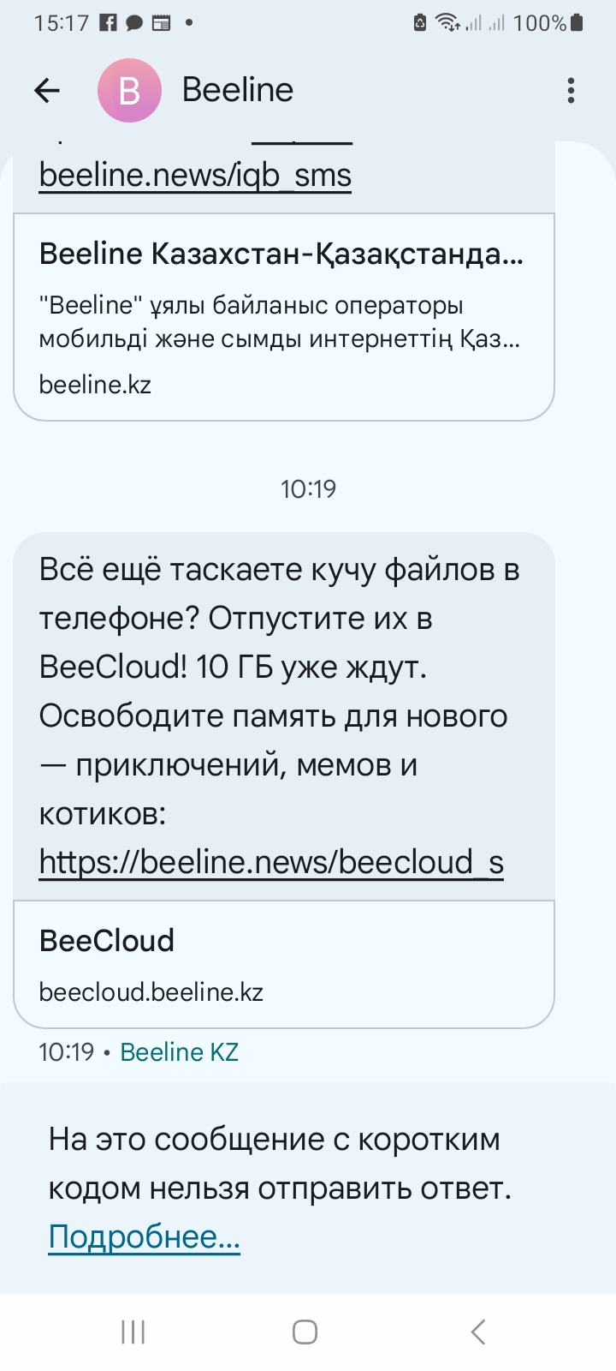Open the Beeline Казахстан link preview card

284,317
